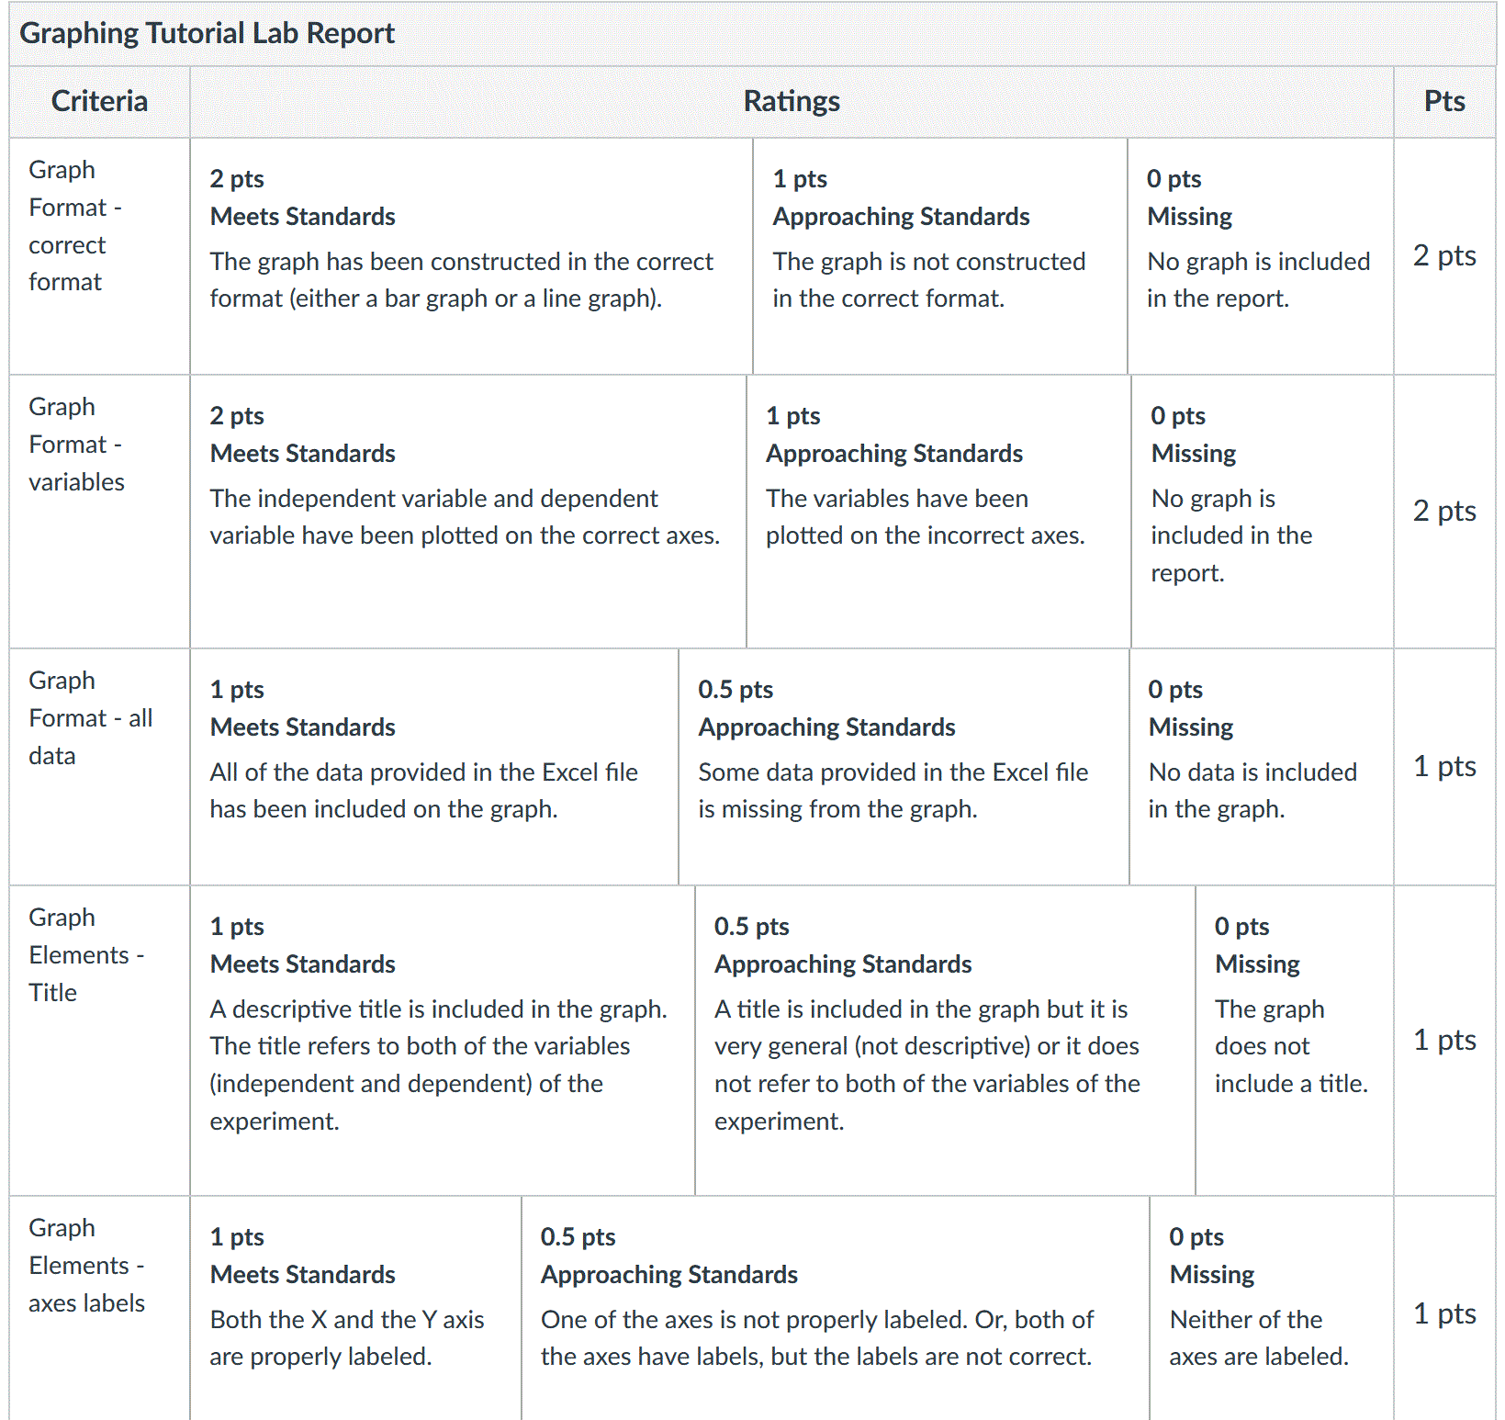
Task: Select 1 pts Meets Standards for all data
Action: click(x=434, y=767)
